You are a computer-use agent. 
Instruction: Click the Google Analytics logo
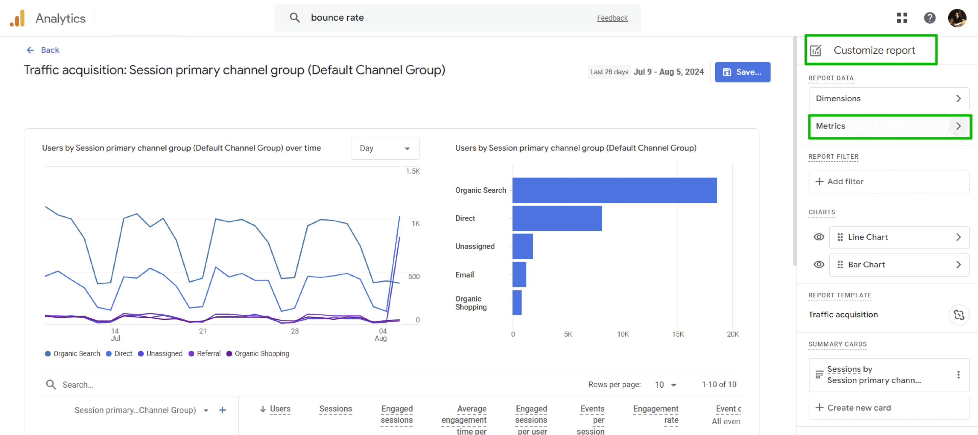coord(18,18)
